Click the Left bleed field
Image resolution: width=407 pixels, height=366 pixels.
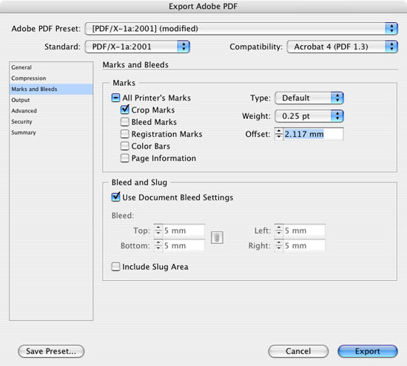click(x=304, y=231)
